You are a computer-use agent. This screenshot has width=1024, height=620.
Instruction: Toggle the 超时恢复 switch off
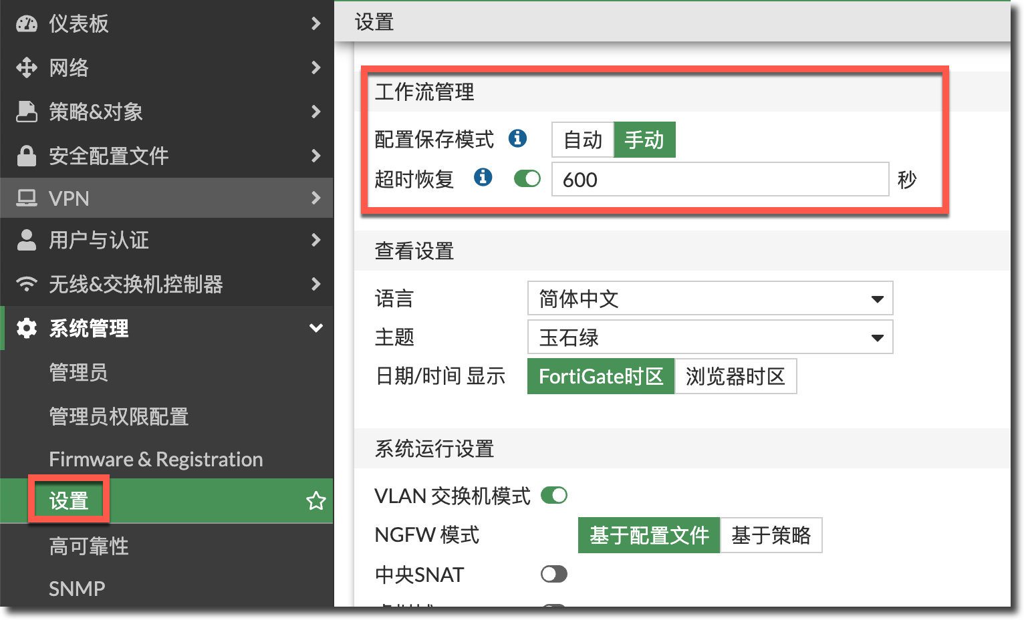[527, 179]
